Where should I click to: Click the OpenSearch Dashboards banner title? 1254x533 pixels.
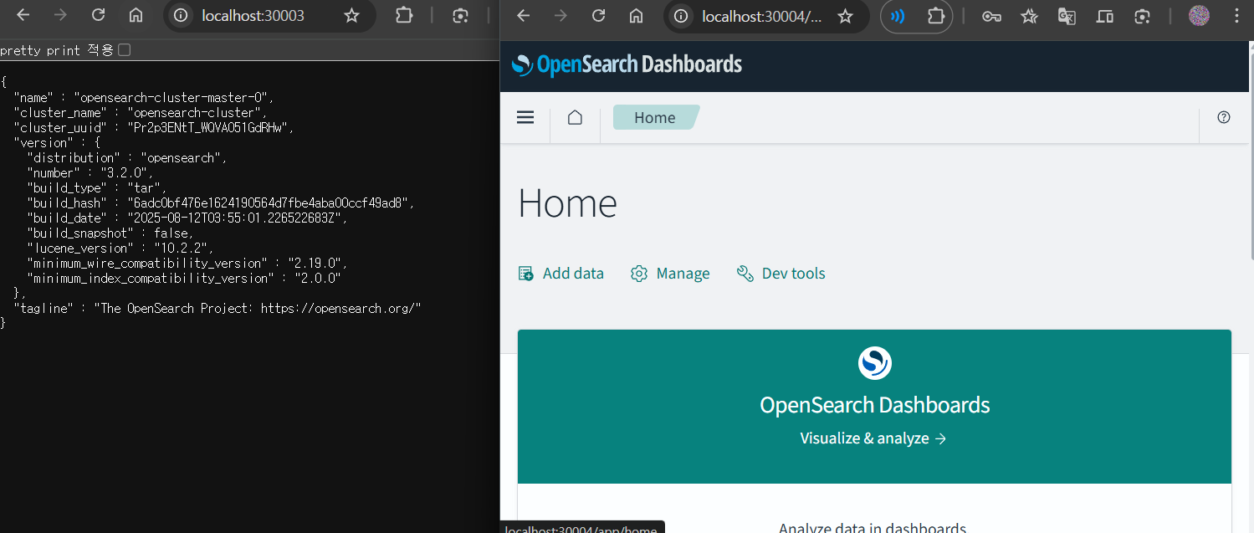[875, 405]
